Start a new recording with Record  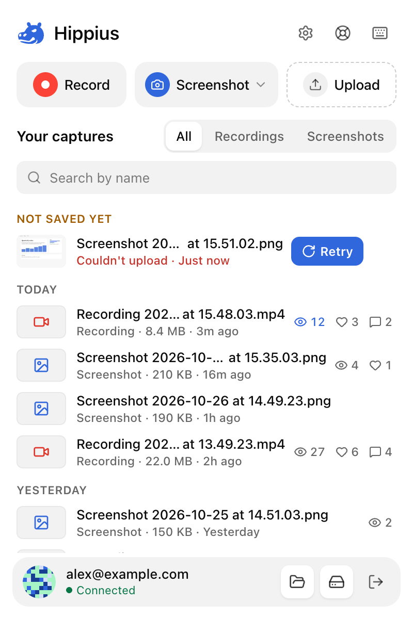[71, 85]
